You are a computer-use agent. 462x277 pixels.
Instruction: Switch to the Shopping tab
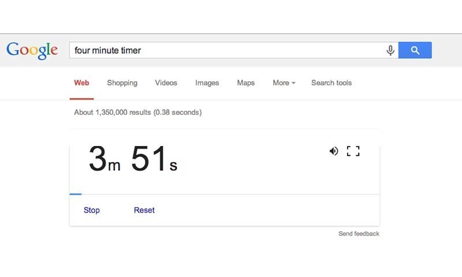point(122,83)
